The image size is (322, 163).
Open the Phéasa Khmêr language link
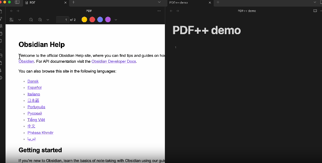pos(40,133)
